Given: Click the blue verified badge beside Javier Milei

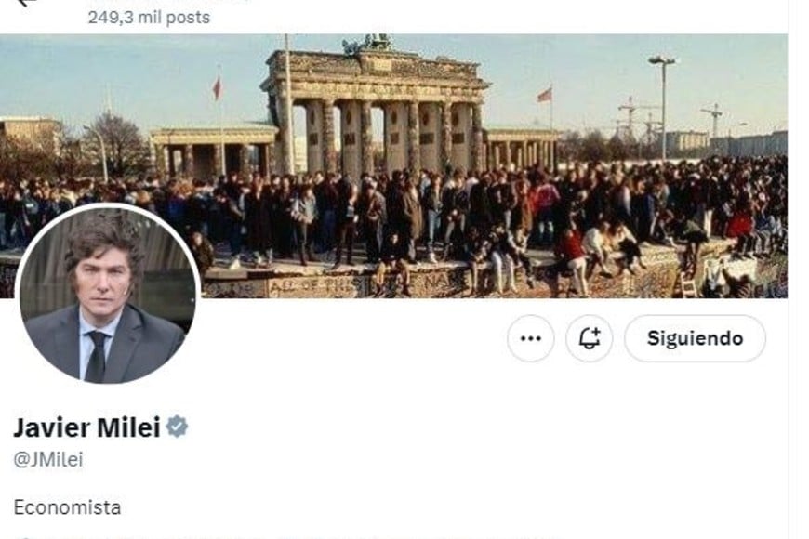Looking at the screenshot, I should [177, 427].
